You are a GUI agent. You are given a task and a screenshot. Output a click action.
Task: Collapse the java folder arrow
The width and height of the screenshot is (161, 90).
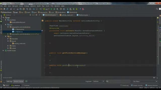tap(6, 25)
